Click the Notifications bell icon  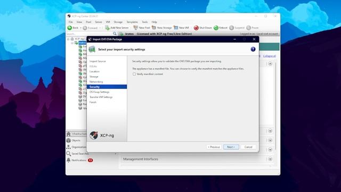(69, 160)
